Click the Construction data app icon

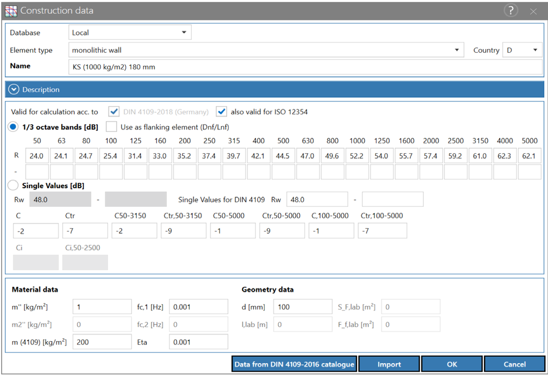[x=11, y=11]
